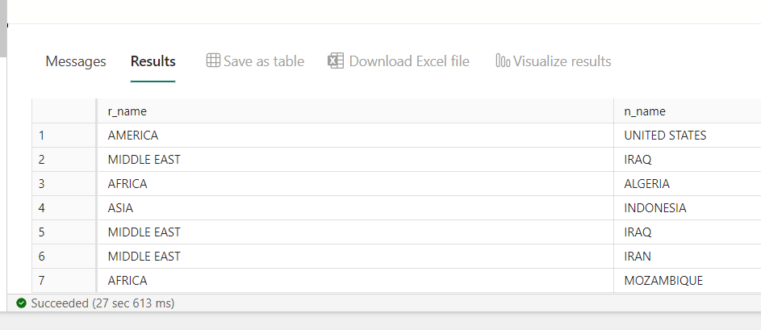Click the ALGERIA cell
761x330 pixels.
click(647, 184)
